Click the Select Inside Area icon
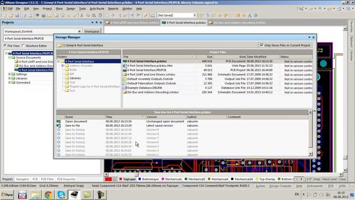Image resolution: width=355 pixels, height=200 pixels. 107,16
